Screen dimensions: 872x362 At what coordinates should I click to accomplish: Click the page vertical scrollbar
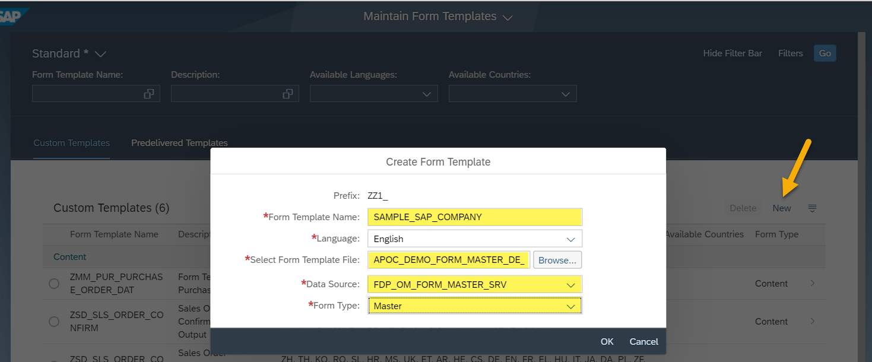pyautogui.click(x=861, y=196)
